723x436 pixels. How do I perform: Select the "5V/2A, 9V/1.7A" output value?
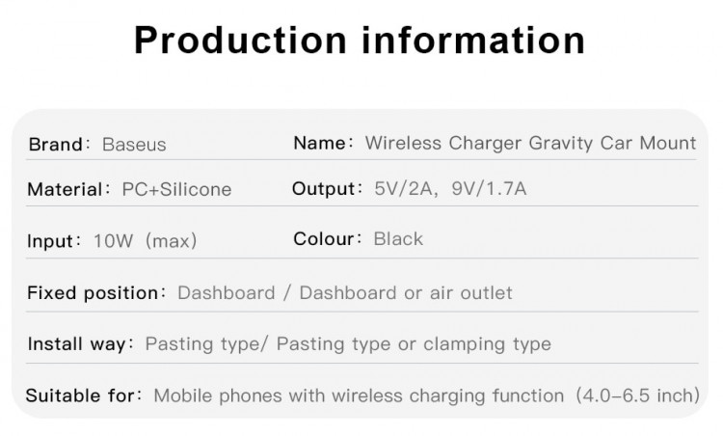(450, 188)
